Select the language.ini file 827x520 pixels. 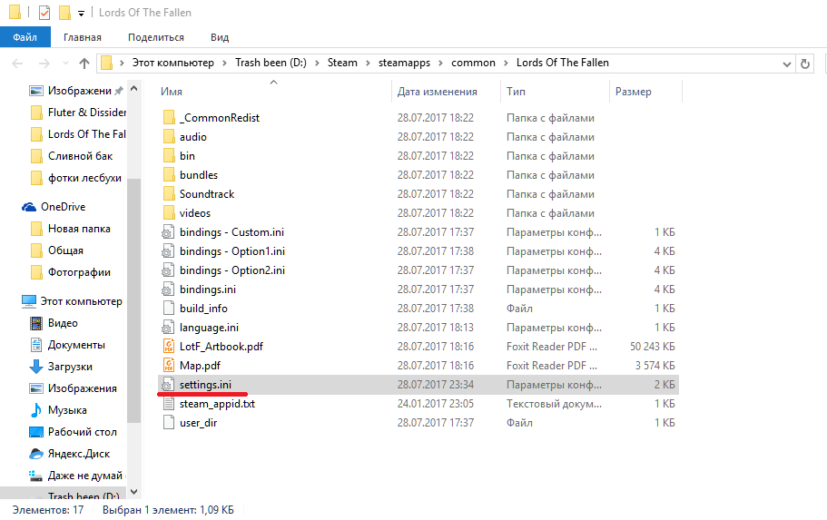tap(209, 328)
